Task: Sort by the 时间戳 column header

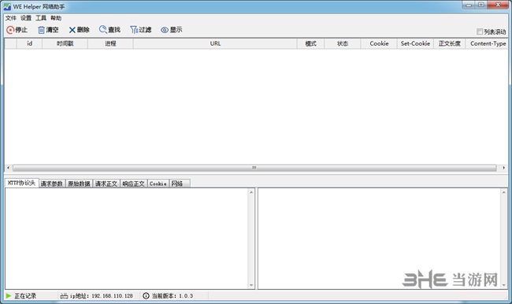Action: pos(65,43)
